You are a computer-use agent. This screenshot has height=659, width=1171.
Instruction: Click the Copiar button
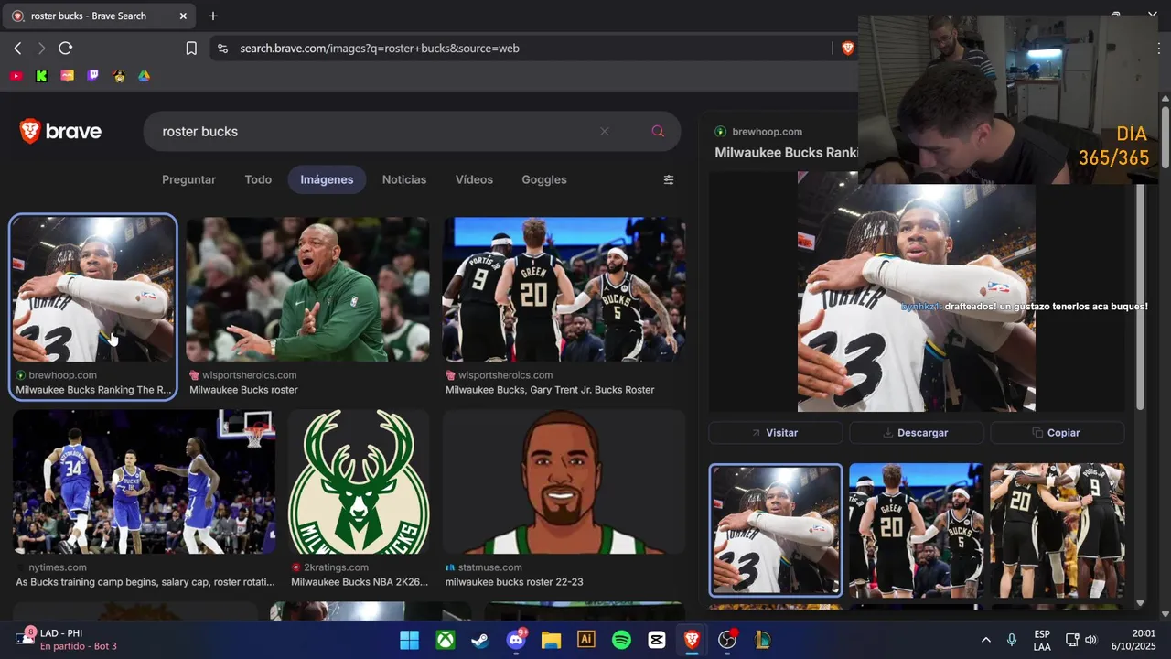pyautogui.click(x=1057, y=433)
